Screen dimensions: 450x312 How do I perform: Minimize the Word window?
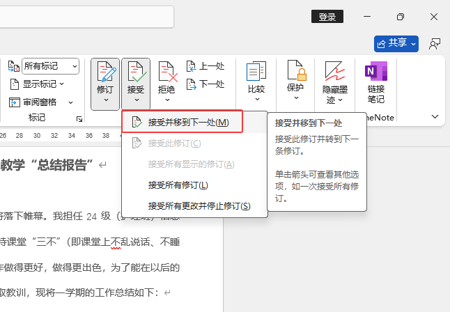pyautogui.click(x=367, y=17)
